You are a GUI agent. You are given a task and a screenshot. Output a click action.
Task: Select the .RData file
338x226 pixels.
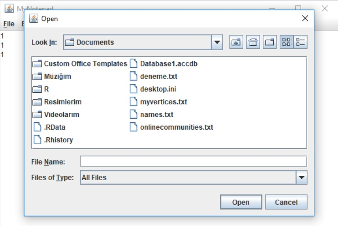[x=49, y=127]
